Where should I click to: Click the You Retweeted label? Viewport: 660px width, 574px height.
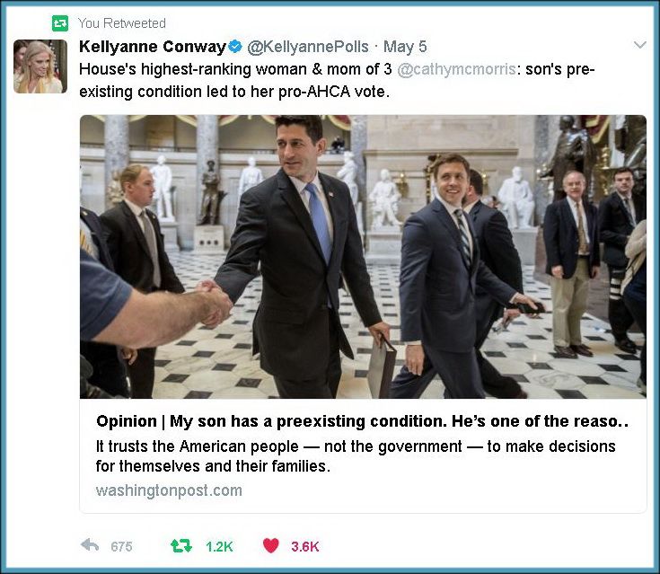click(x=122, y=23)
